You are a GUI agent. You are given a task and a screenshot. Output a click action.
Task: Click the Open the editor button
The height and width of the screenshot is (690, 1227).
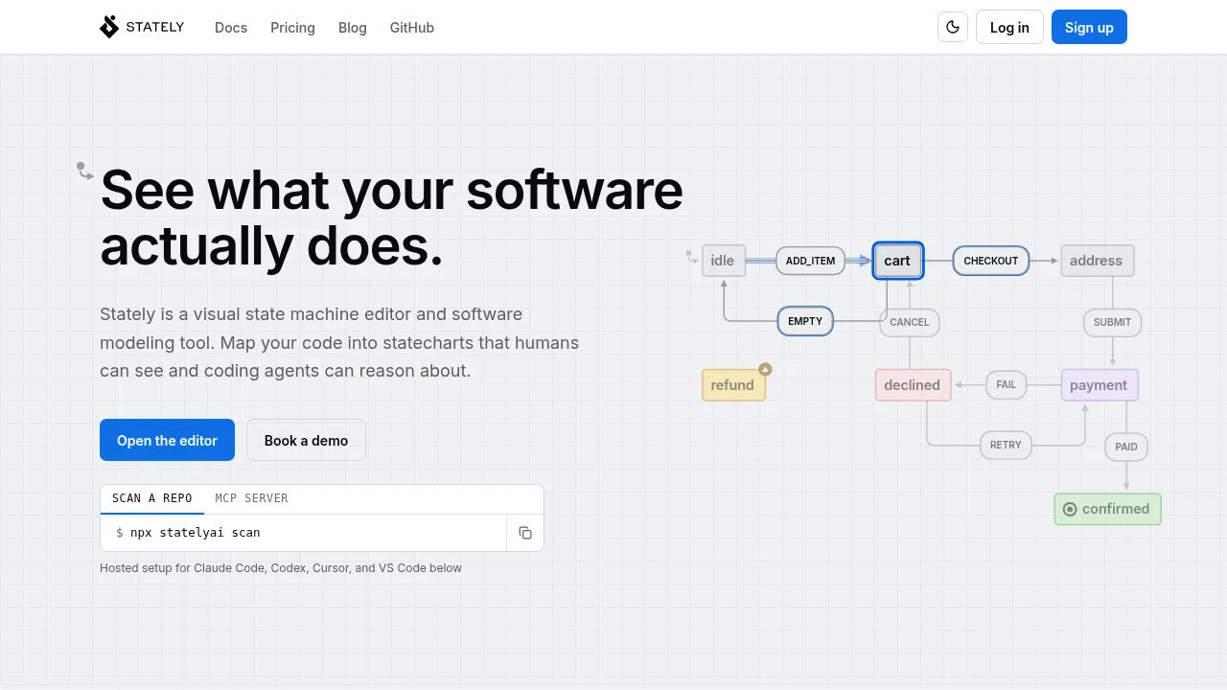coord(167,440)
